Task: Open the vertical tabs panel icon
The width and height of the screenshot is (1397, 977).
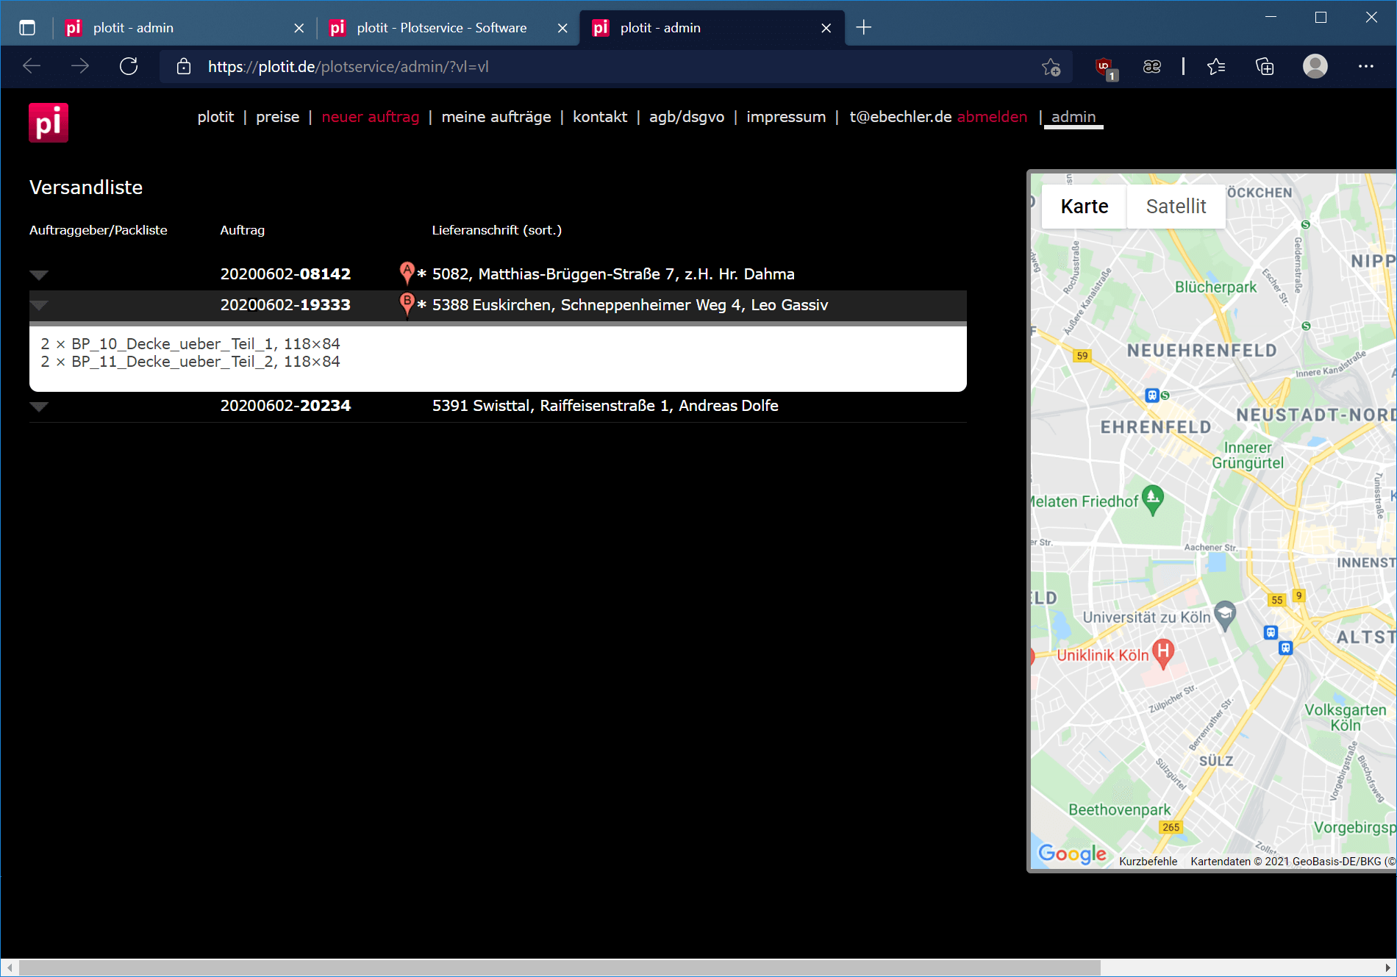Action: click(27, 28)
